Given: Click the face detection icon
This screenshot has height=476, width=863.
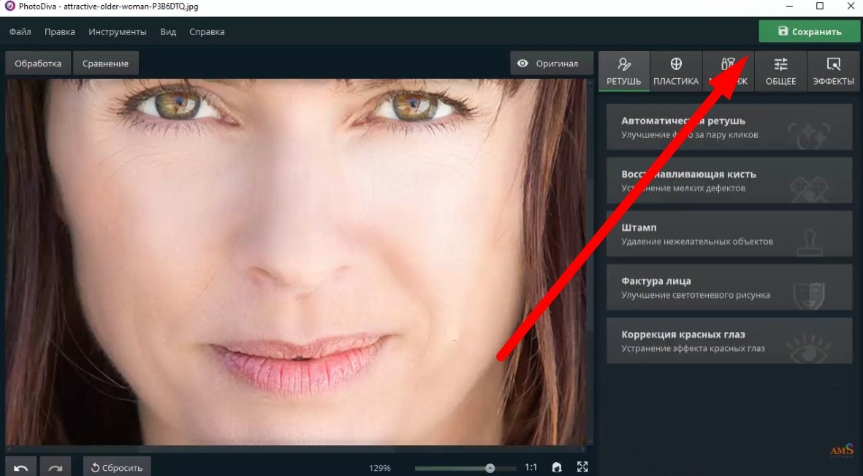Looking at the screenshot, I should (x=556, y=468).
